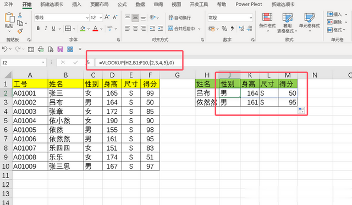This screenshot has width=352, height=205.
Task: Click the 合并后居中 merge and center button
Action: click(x=182, y=29)
